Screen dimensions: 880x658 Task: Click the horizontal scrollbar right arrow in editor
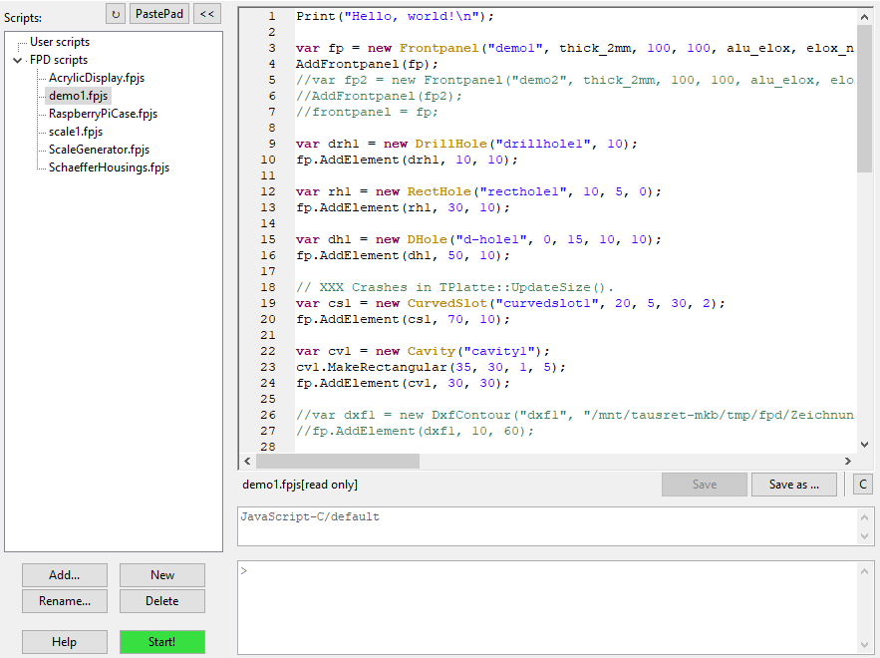click(x=848, y=462)
